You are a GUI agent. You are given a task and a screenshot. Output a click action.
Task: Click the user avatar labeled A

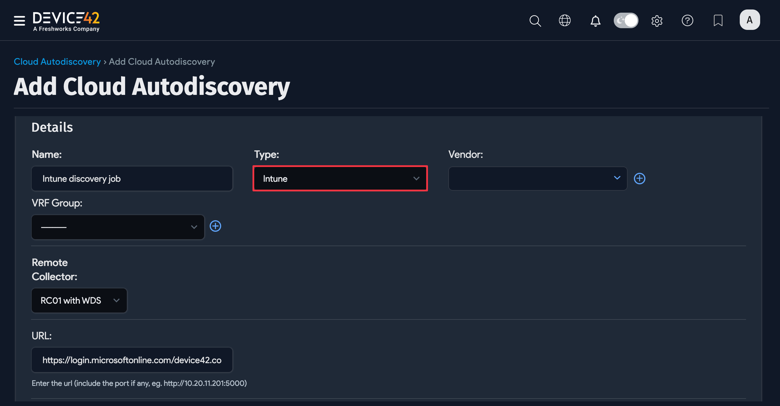coord(750,19)
